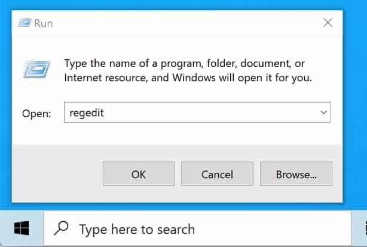Click the gray panel left of OK button
The width and height of the screenshot is (367, 247).
click(x=57, y=173)
